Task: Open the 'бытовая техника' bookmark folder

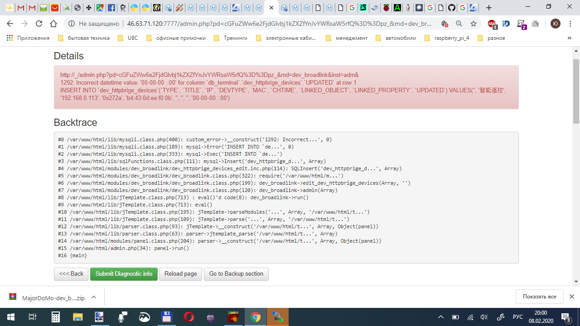Action: tap(84, 38)
